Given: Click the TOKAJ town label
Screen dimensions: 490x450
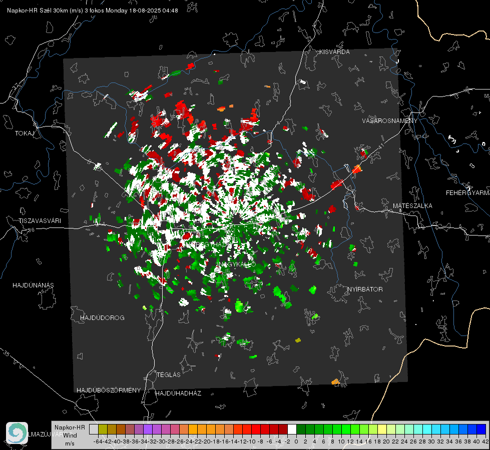Looking at the screenshot, I should click(x=25, y=133).
